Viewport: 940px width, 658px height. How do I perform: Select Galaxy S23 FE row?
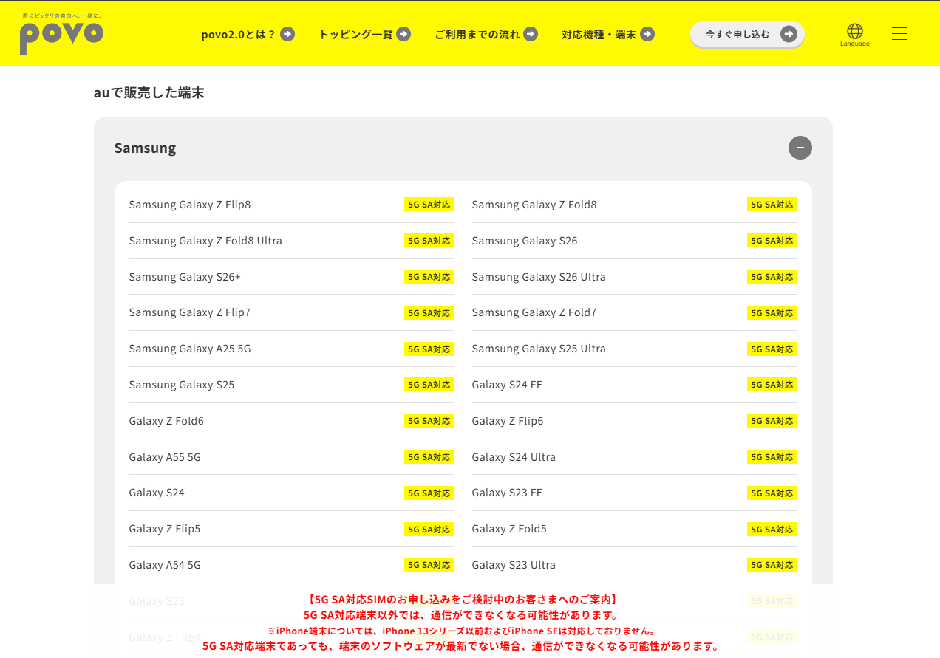point(635,493)
